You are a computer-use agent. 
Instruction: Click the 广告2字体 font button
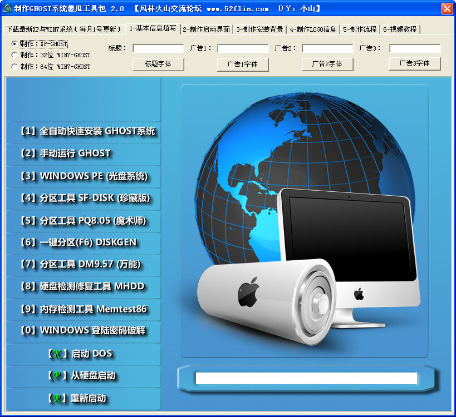pyautogui.click(x=327, y=64)
